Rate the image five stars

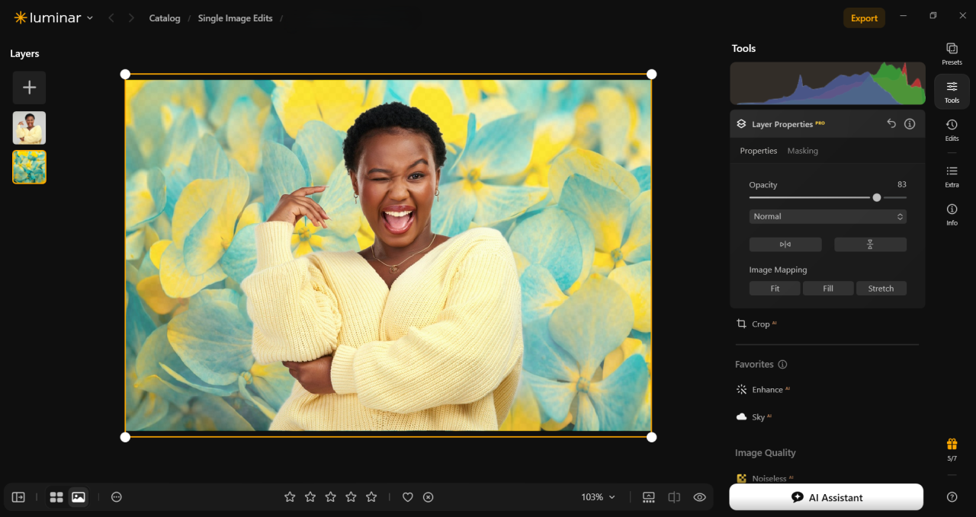click(371, 497)
